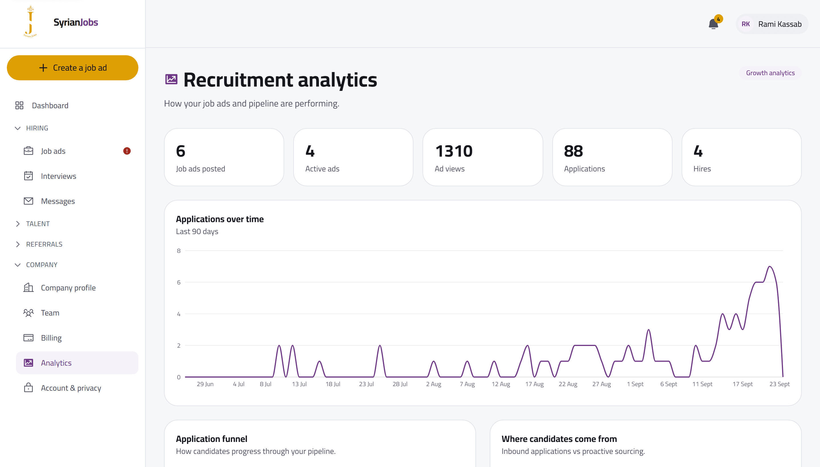The image size is (820, 467).
Task: Click the 'Last 90 days' subtitle
Action: click(197, 231)
